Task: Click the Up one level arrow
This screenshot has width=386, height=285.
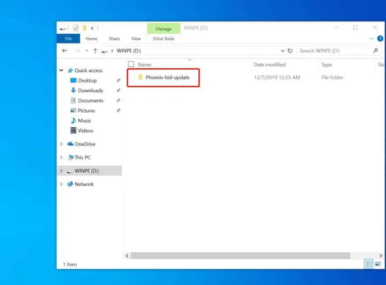Action: (x=95, y=51)
